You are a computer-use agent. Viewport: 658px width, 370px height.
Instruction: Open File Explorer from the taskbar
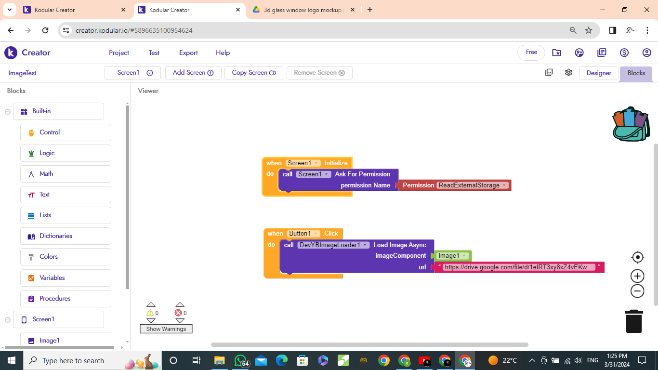(x=220, y=360)
